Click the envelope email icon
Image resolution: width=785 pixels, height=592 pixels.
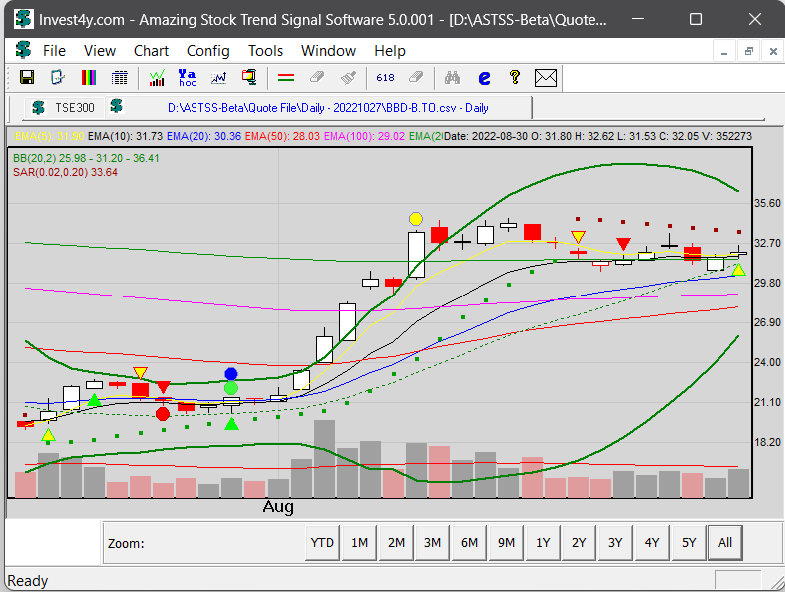tap(545, 77)
